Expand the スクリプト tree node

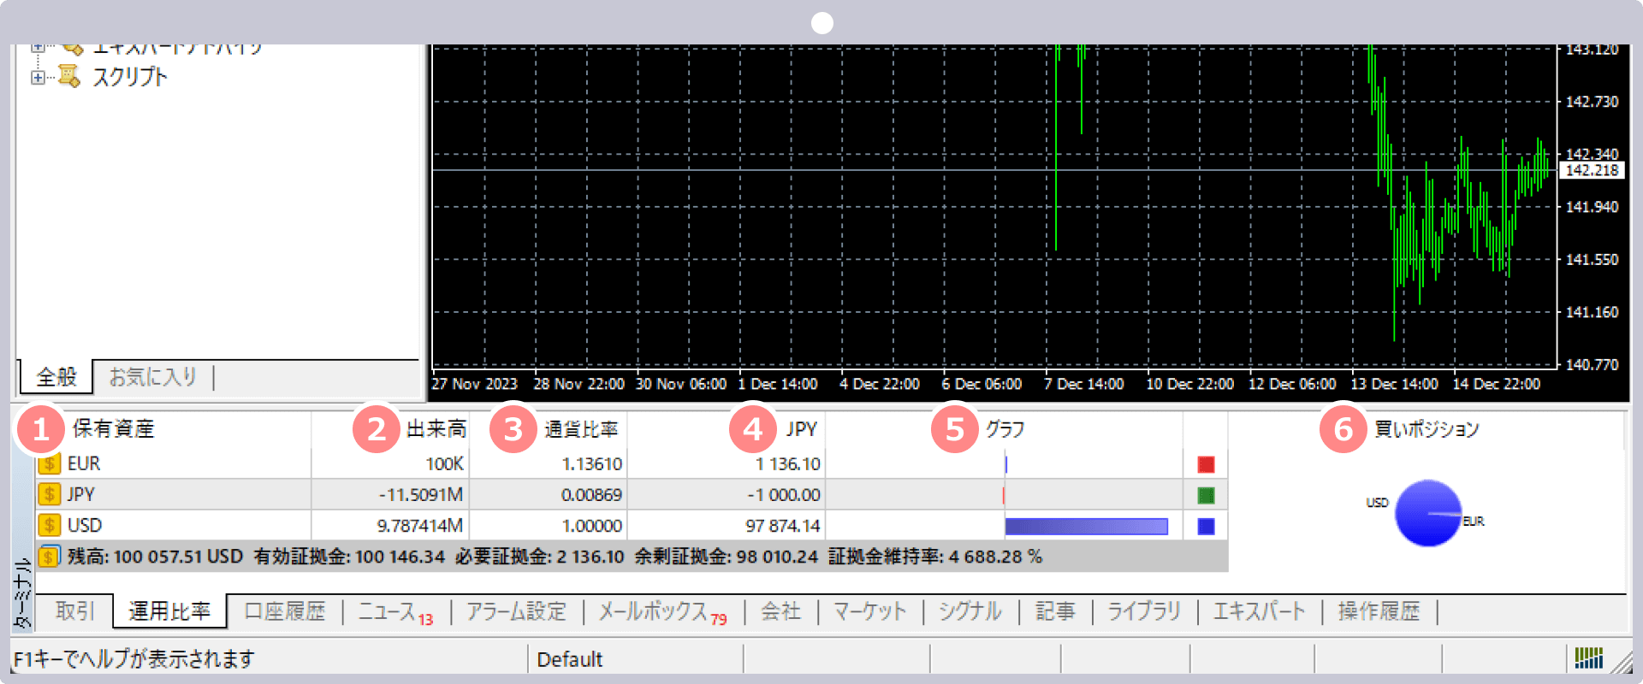pos(38,77)
